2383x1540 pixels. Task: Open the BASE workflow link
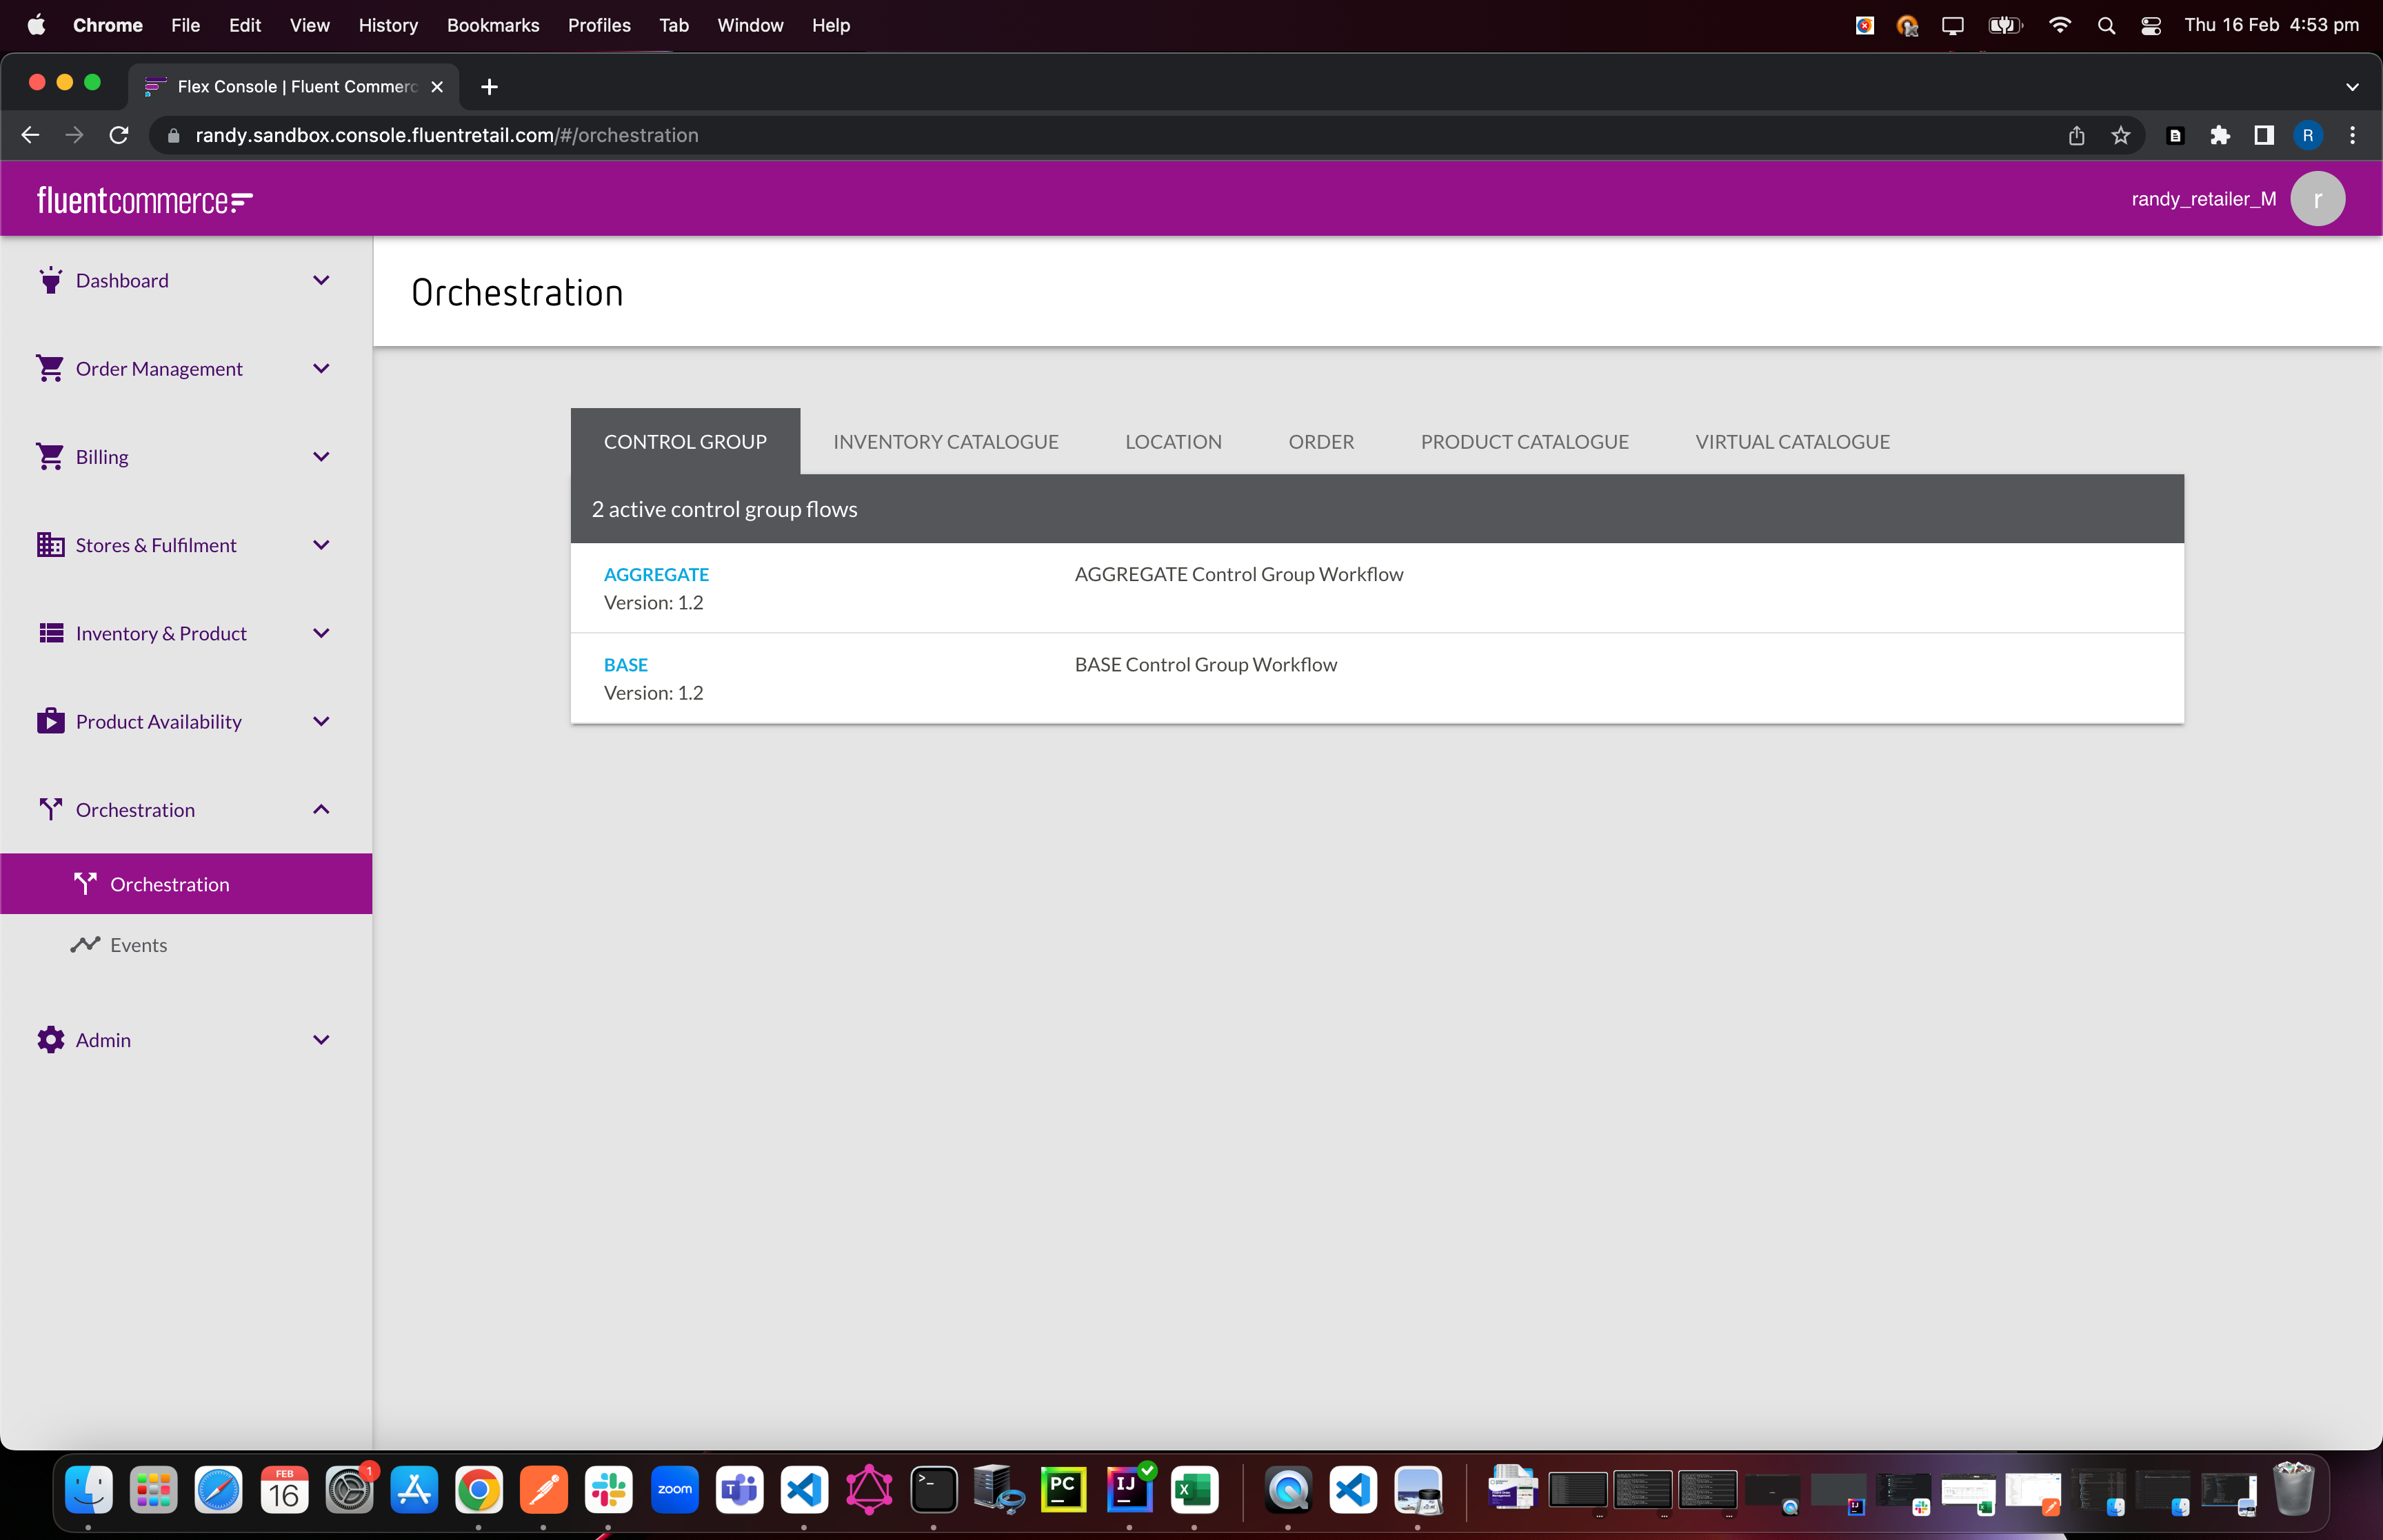[626, 664]
